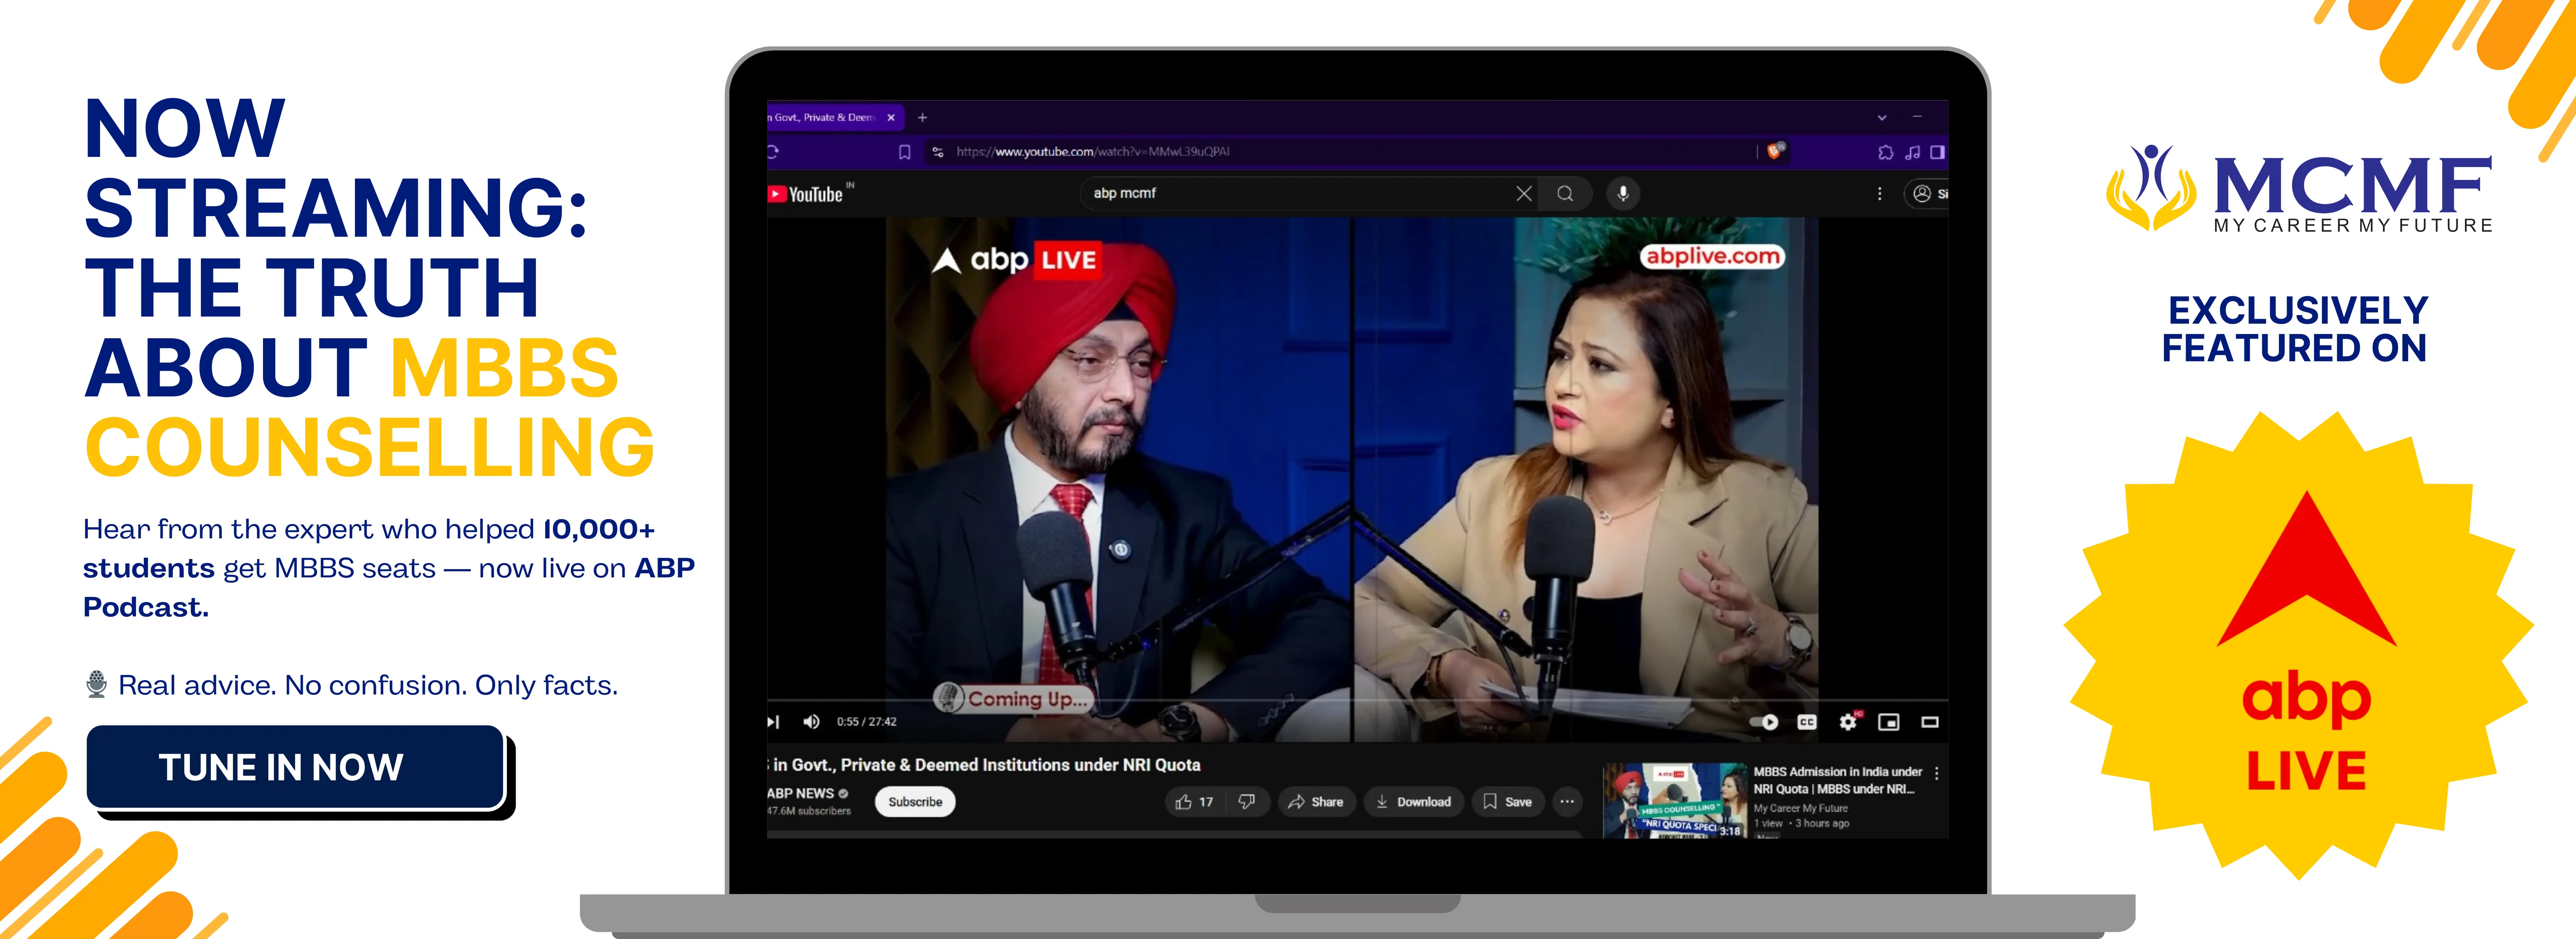Toggle the autoplay switch in player
Screen dimensions: 2576x939
tap(1764, 722)
